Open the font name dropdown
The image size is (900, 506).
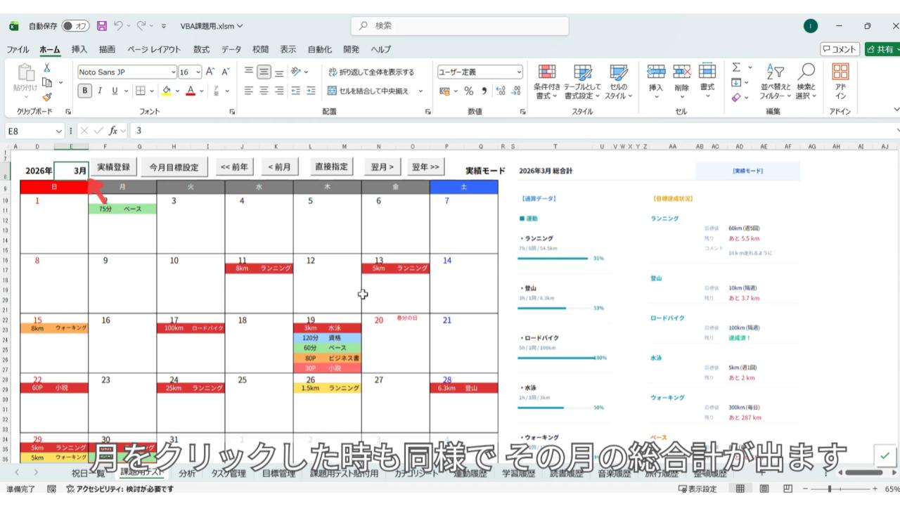pos(174,72)
